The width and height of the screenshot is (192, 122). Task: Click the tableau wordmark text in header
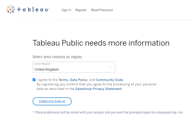(x=33, y=10)
